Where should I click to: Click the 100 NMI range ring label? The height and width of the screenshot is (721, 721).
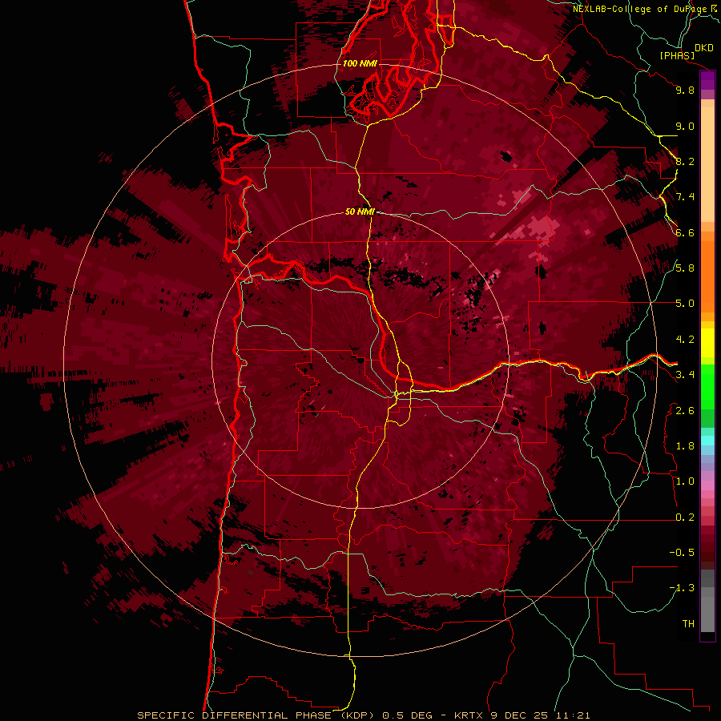pyautogui.click(x=359, y=63)
